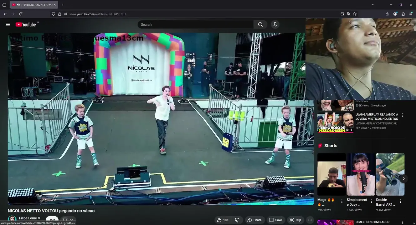Image resolution: width=416 pixels, height=225 pixels.
Task: Click the NICOLAS NETTO VOLTOU video title
Action: tap(51, 211)
